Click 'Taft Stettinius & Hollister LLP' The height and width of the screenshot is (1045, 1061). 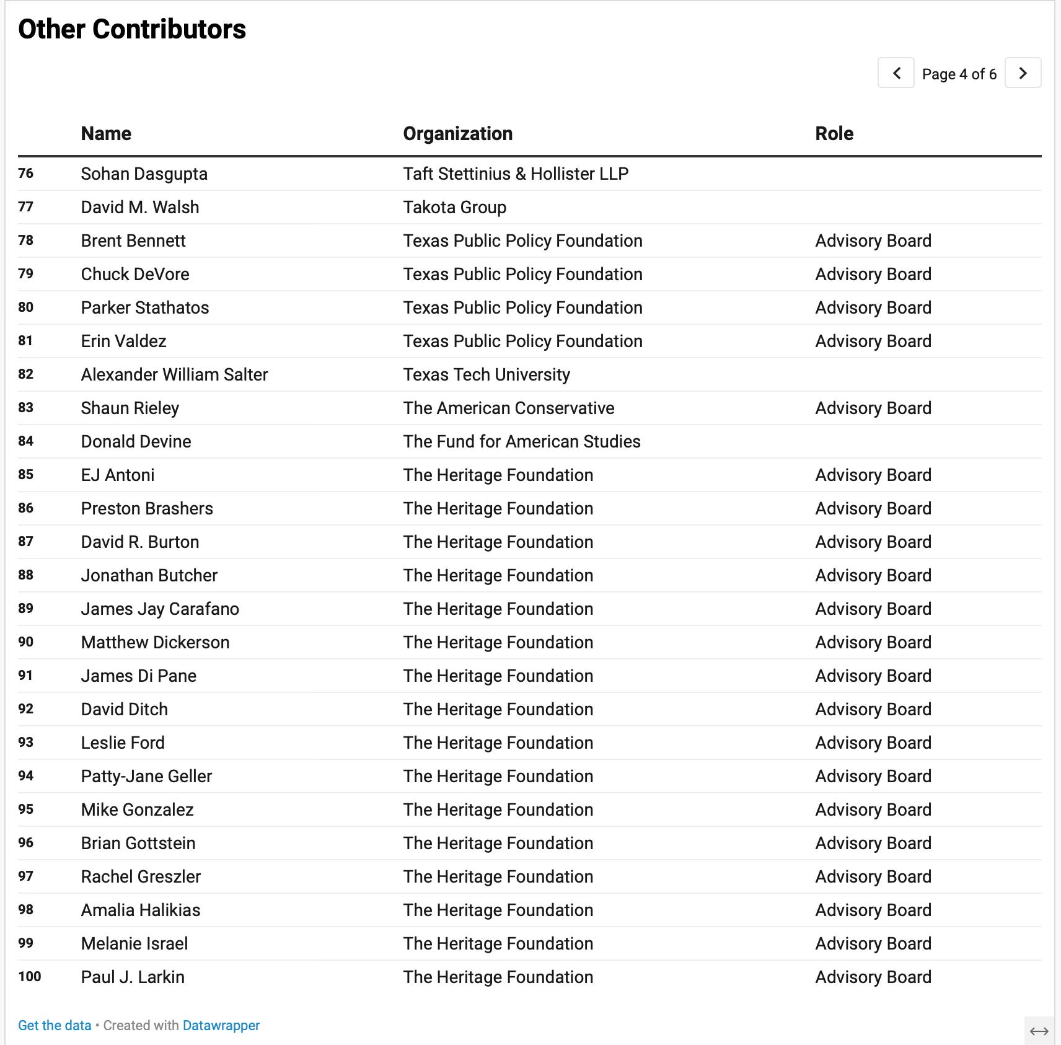coord(516,174)
